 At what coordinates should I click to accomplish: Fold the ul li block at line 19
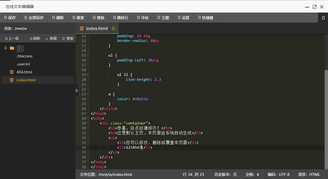click(x=88, y=75)
